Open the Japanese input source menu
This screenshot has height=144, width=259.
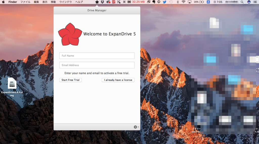[x=208, y=2]
